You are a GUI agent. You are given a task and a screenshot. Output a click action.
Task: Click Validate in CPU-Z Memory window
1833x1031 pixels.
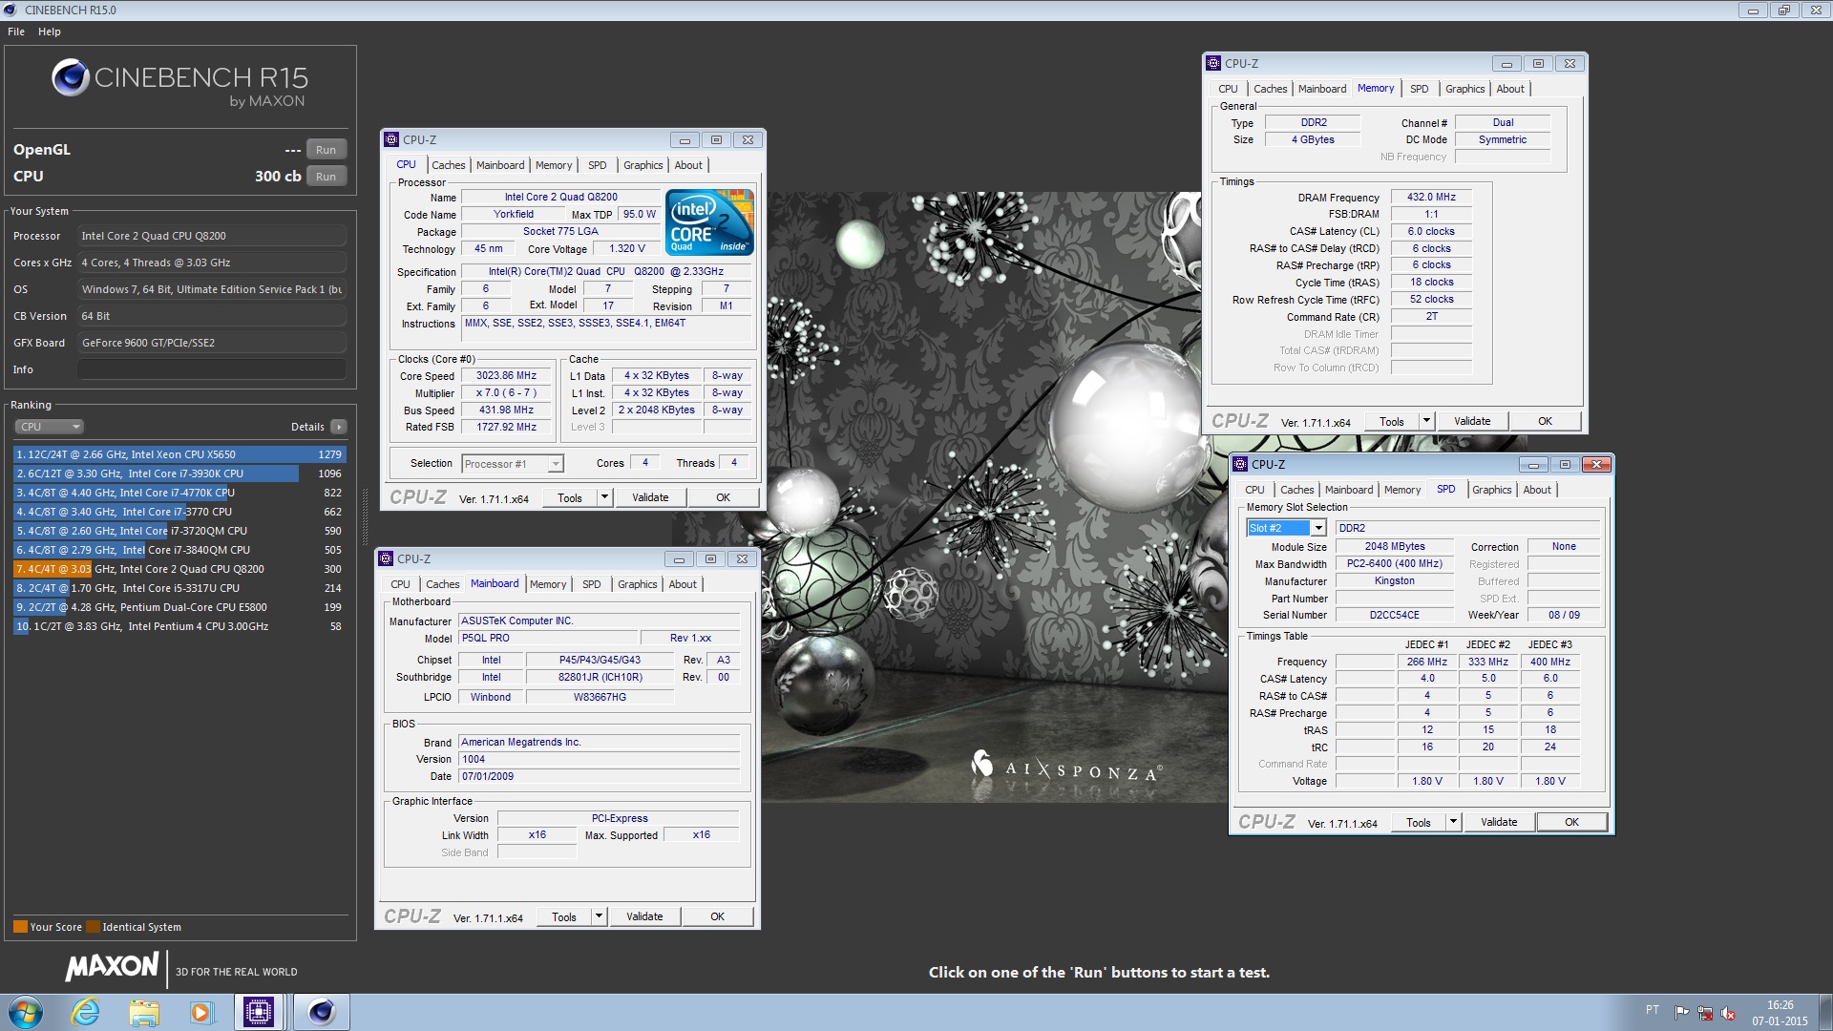(1472, 421)
